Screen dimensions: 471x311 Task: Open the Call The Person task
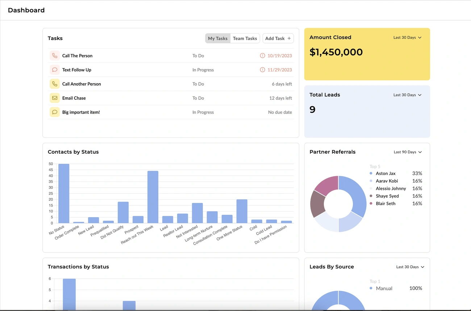pyautogui.click(x=171, y=56)
